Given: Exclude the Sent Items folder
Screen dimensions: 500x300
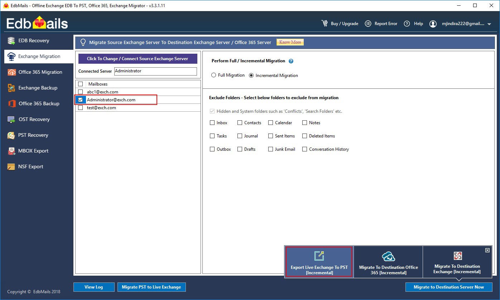Looking at the screenshot, I should pyautogui.click(x=271, y=136).
